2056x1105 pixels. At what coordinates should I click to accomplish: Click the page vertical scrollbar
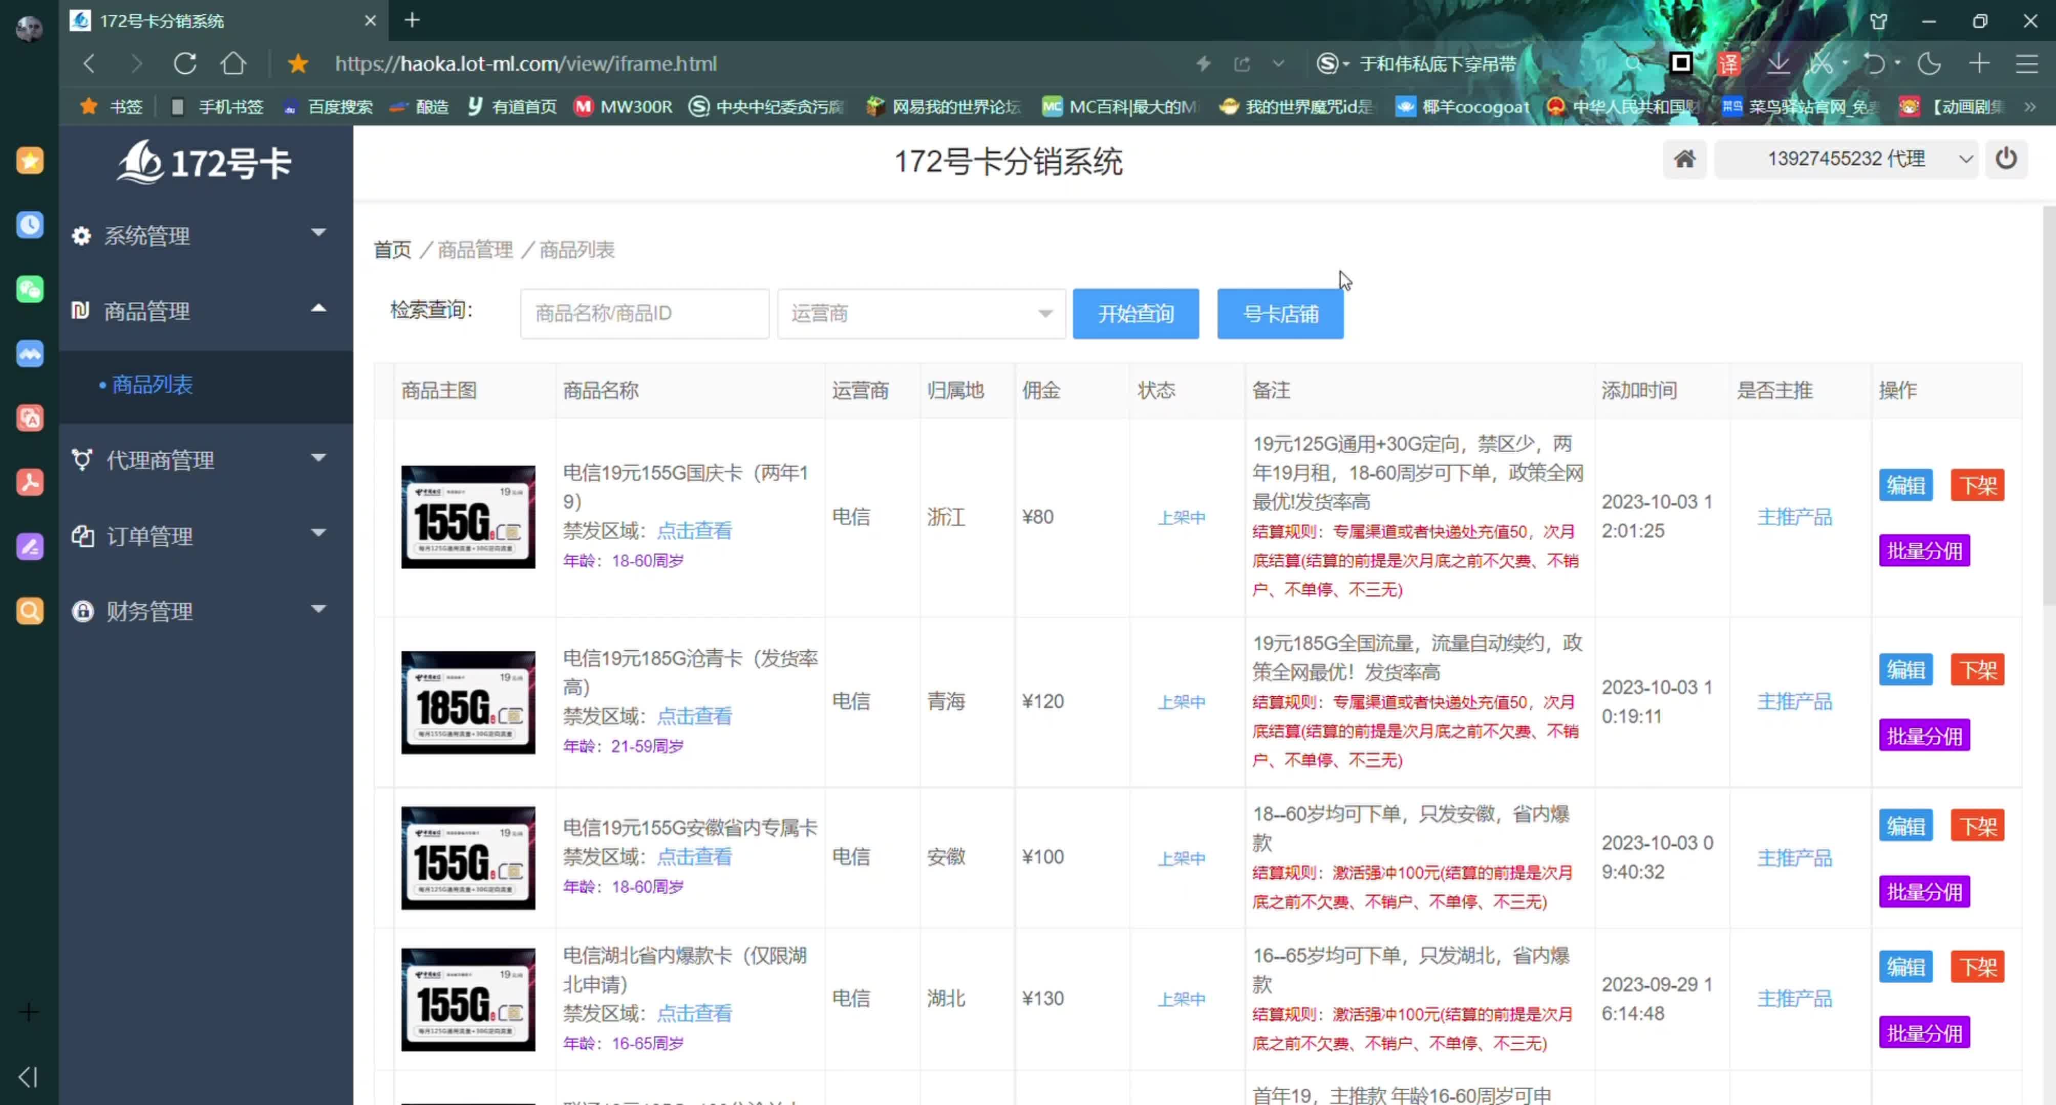point(2048,405)
